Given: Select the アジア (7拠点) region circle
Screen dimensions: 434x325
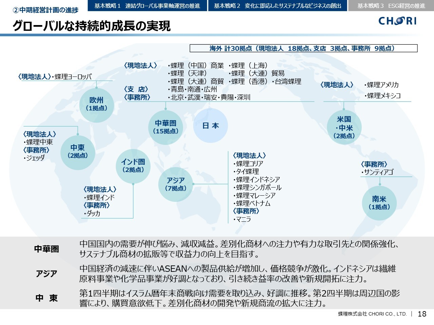Looking at the screenshot, I should [176, 185].
